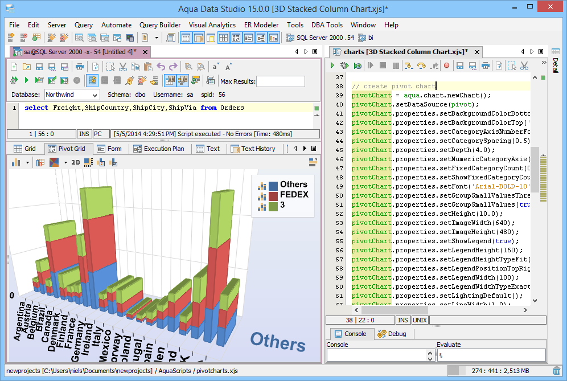Click the New Script icon with green plus
Image resolution: width=567 pixels, height=381 pixels.
pyautogui.click(x=14, y=67)
